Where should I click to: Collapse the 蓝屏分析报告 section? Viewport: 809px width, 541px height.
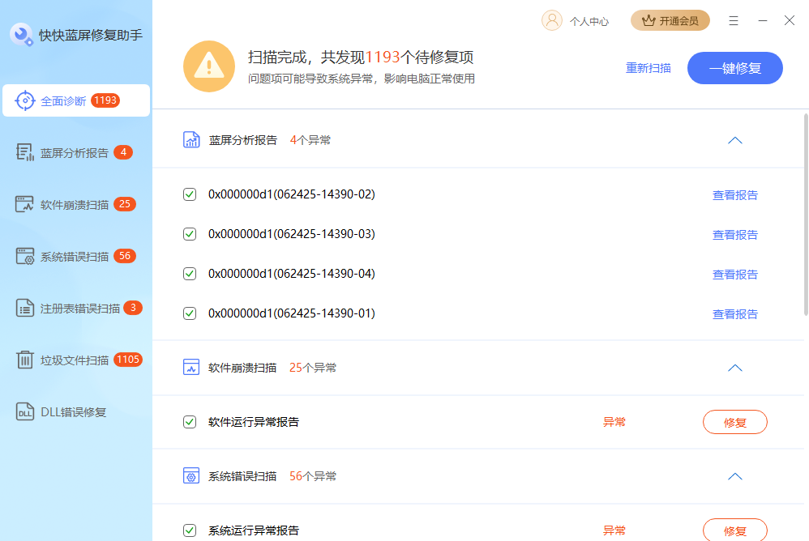[x=734, y=139]
